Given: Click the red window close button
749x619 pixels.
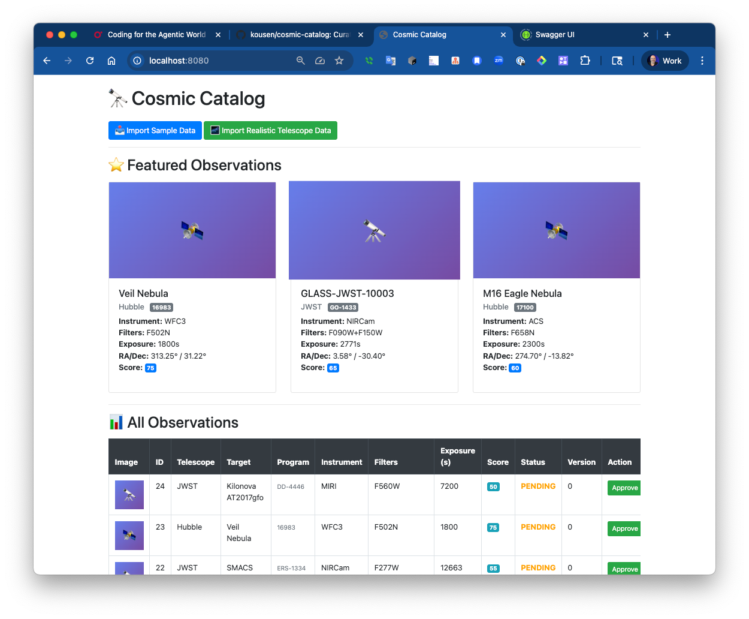Looking at the screenshot, I should (50, 35).
